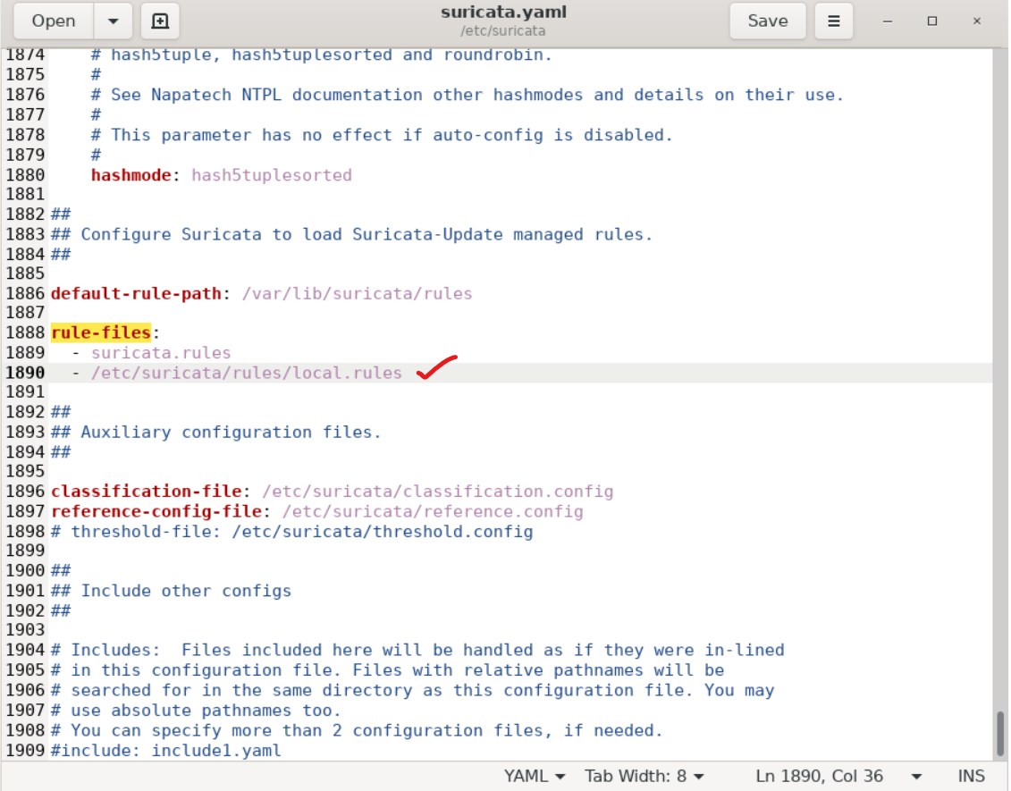This screenshot has height=791, width=1011.
Task: Click /etc/suricata/reference.config path
Action: coord(433,511)
